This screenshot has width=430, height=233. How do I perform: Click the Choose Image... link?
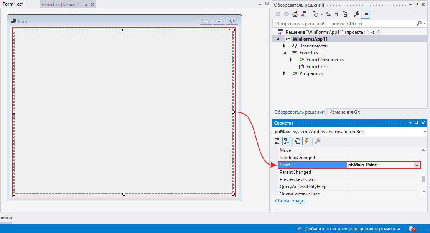[x=291, y=201]
